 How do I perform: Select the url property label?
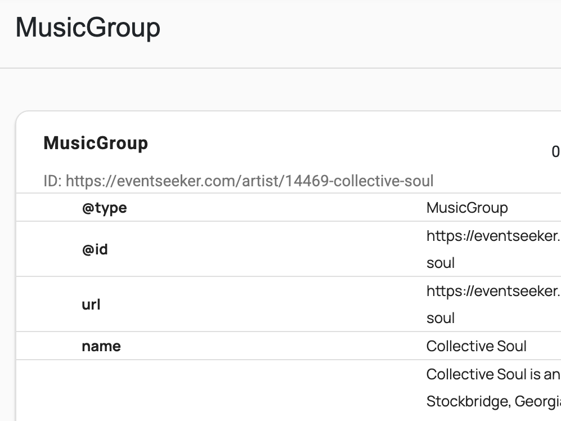91,304
